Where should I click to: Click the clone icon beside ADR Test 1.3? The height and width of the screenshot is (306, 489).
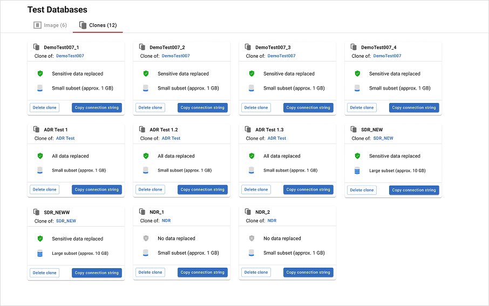(x=248, y=130)
